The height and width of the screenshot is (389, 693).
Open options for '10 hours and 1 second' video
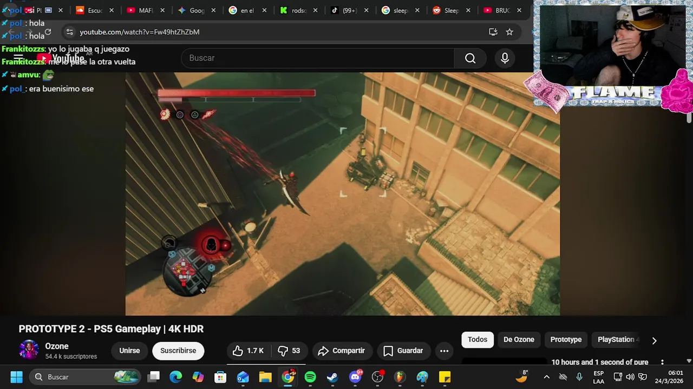(x=662, y=363)
